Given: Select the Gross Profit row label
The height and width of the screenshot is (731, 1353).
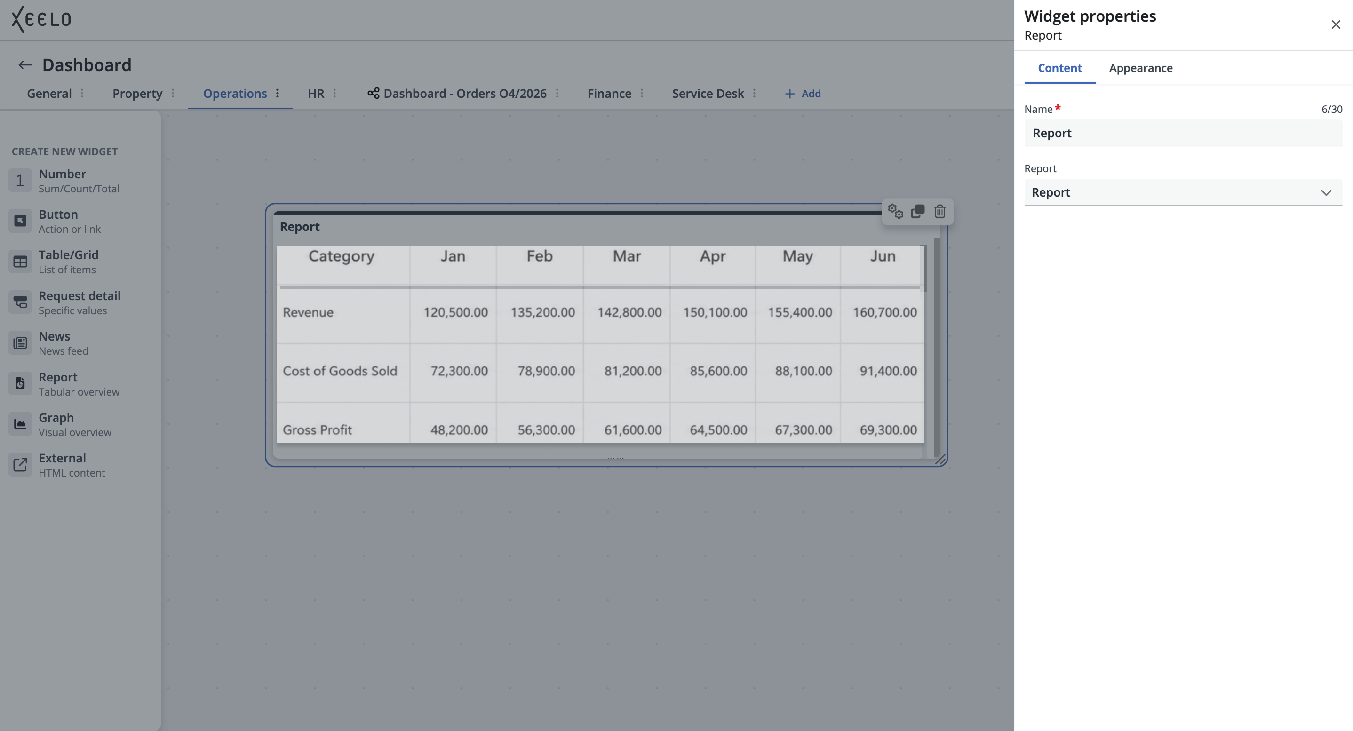Looking at the screenshot, I should tap(317, 429).
